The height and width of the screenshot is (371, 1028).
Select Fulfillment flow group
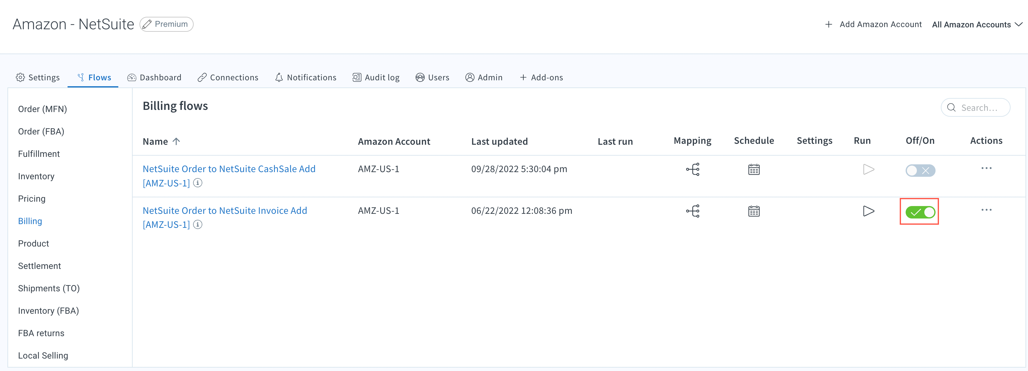(39, 153)
